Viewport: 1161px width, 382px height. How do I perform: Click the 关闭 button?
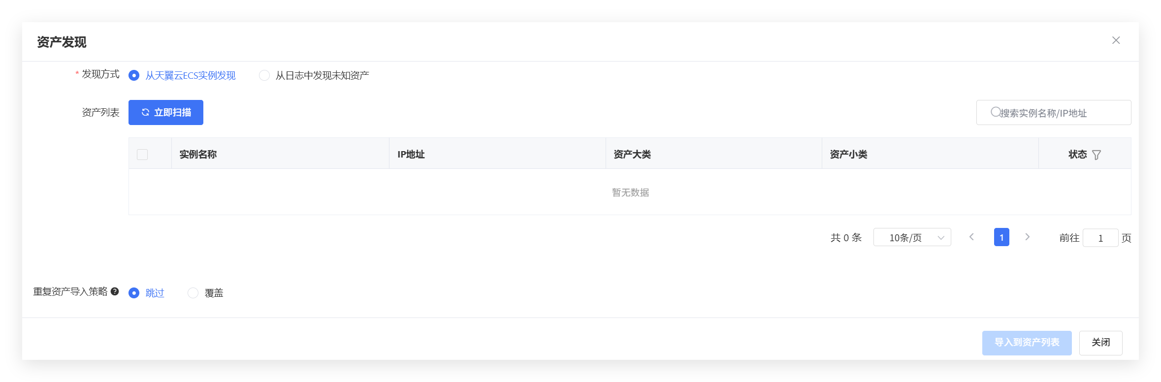tap(1101, 343)
